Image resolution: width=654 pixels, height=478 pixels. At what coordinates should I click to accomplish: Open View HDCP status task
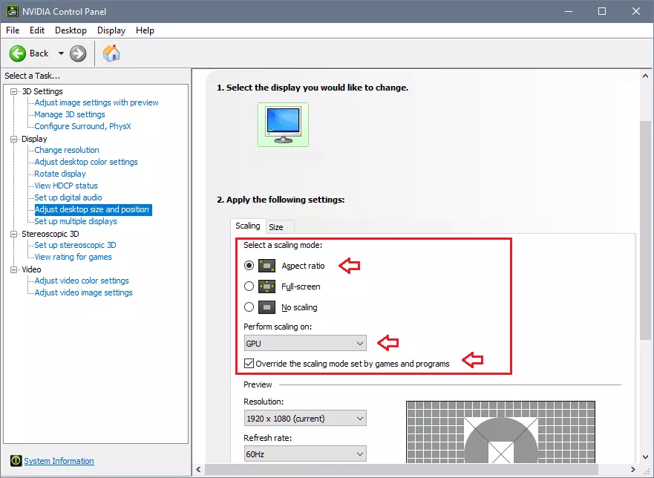tap(66, 186)
